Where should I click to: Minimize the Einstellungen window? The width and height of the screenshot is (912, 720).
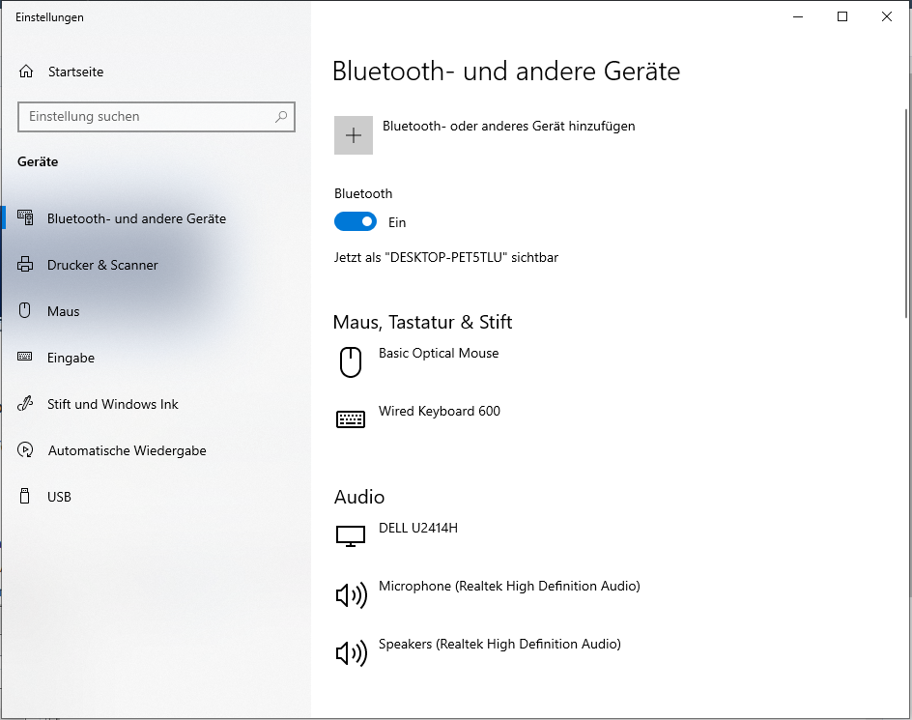(x=798, y=16)
